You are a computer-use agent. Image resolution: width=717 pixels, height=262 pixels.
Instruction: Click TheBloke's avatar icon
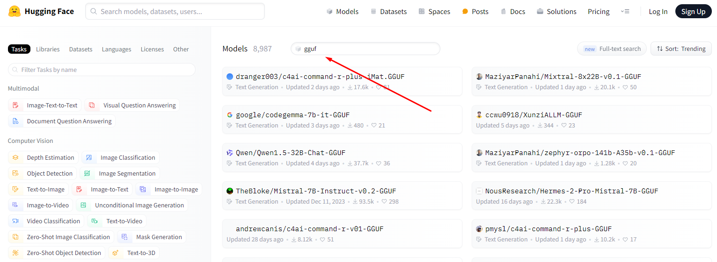230,191
